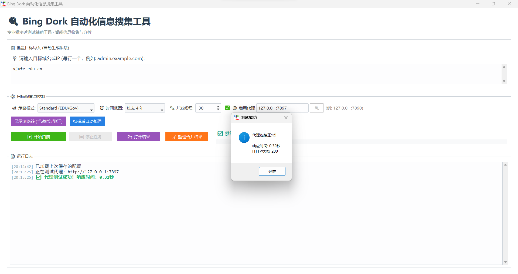Click the 运行日志 section label

pos(25,156)
